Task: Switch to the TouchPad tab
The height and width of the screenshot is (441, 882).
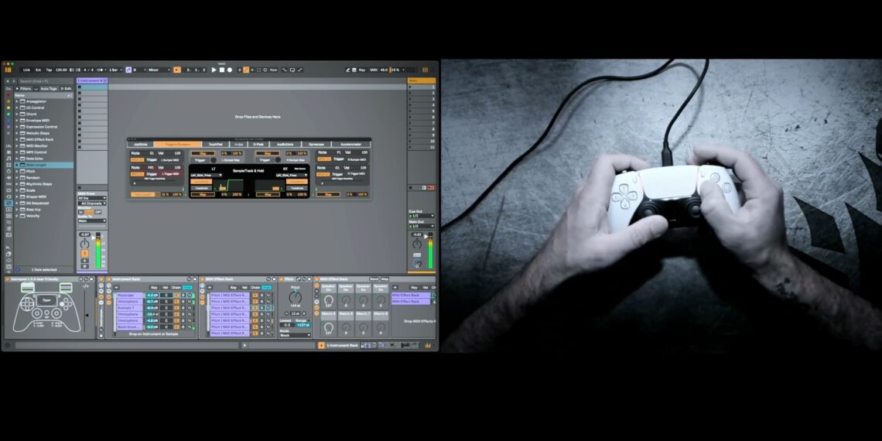Action: pos(215,144)
